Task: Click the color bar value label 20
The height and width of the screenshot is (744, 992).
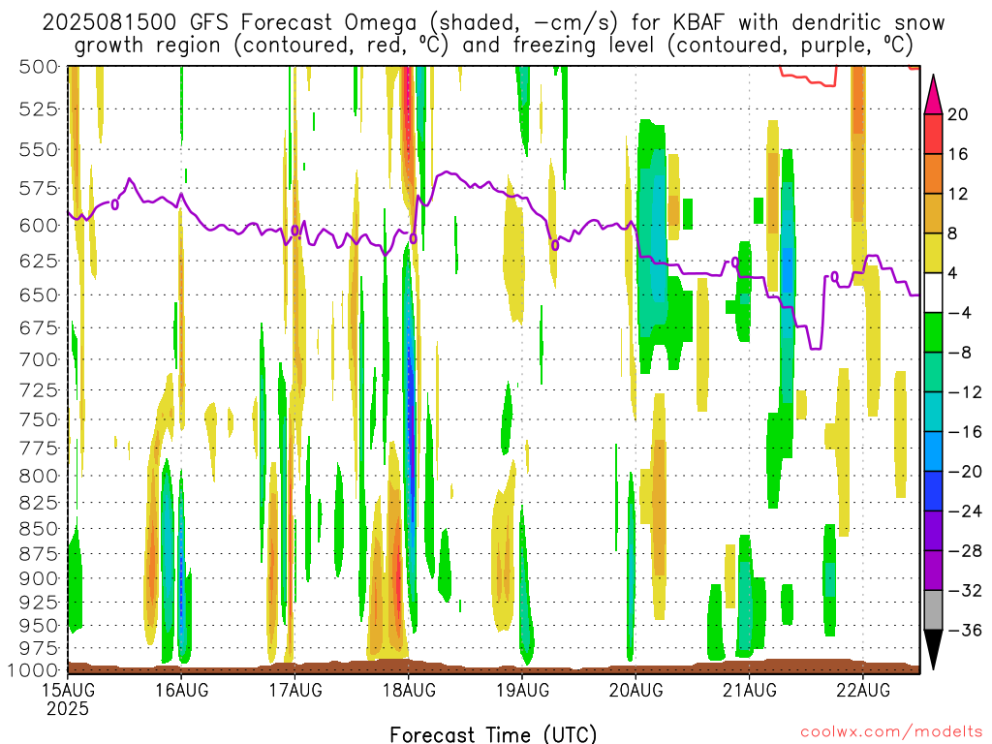Action: [x=958, y=114]
